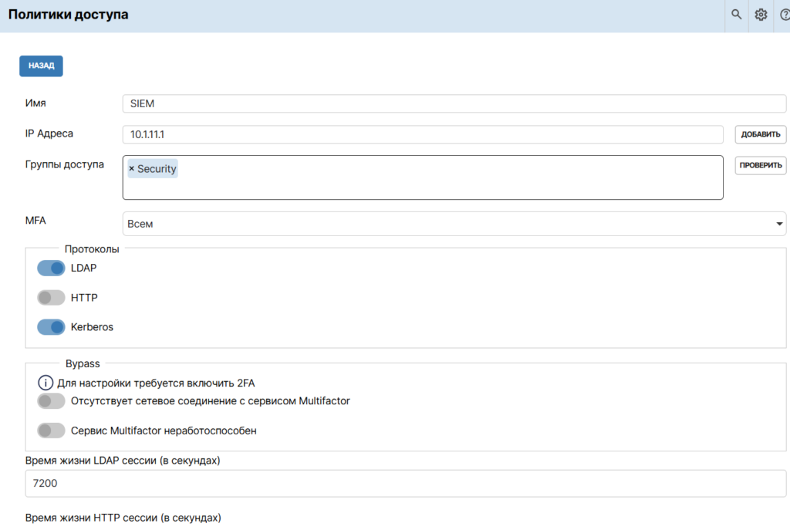Image resolution: width=790 pixels, height=527 pixels.
Task: Open search with the magnifier icon
Action: point(736,15)
